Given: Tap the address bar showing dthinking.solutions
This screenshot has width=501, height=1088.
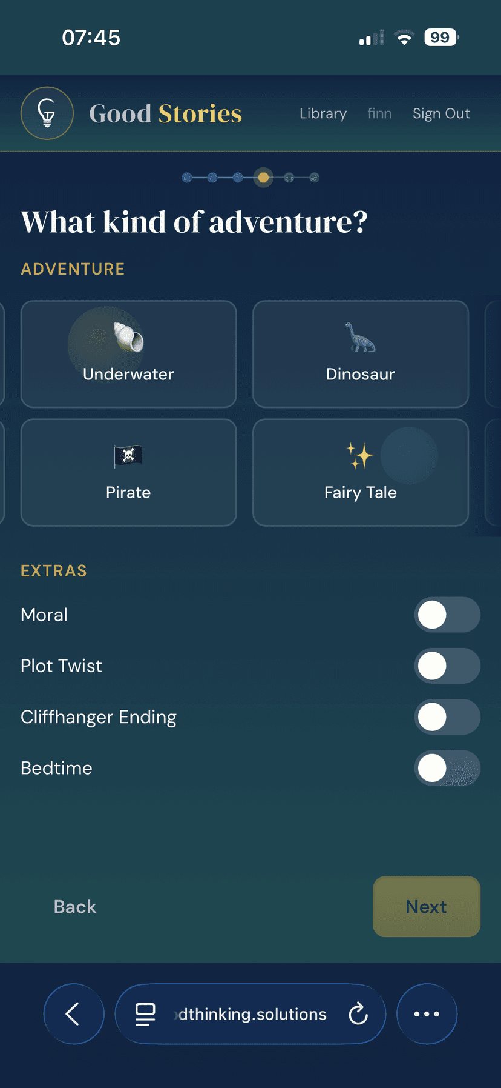Looking at the screenshot, I should pyautogui.click(x=248, y=1013).
